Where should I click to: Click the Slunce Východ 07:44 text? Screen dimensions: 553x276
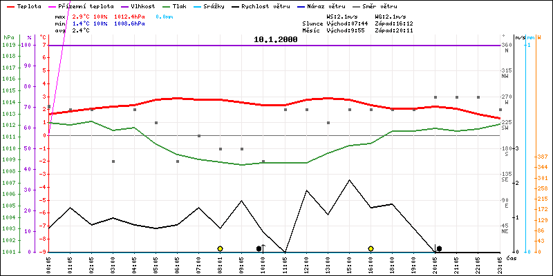[329, 23]
